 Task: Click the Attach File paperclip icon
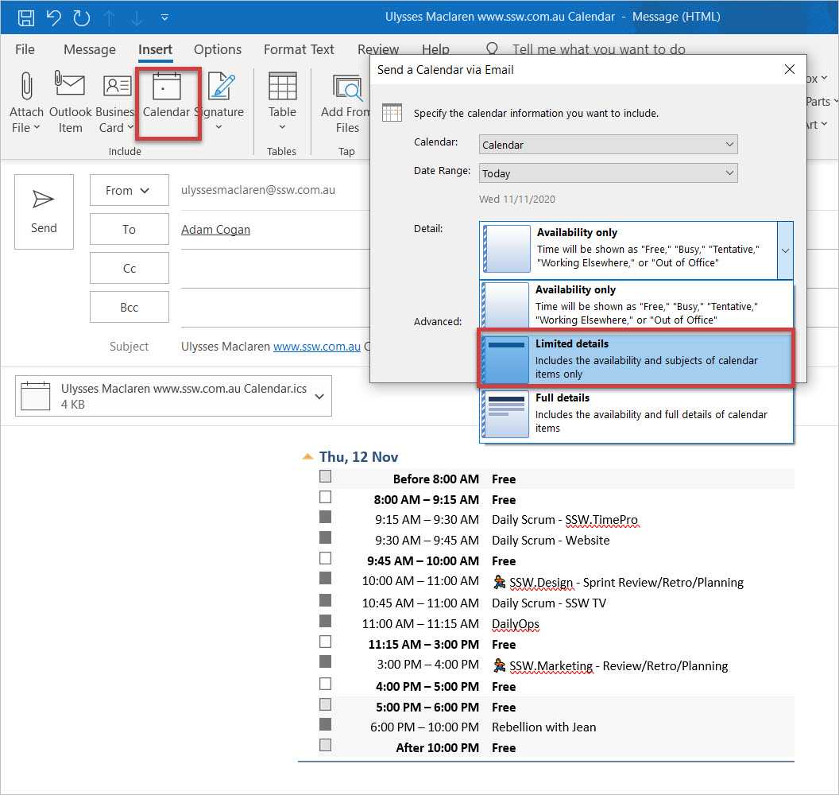click(x=26, y=85)
